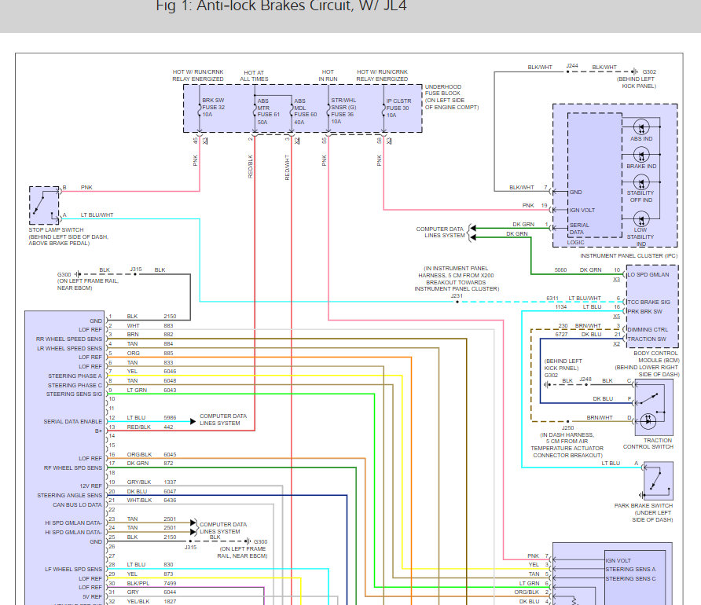Viewport: 701px width, 605px height.
Task: Click the UNDERHOOD FUSE BLOCK label
Action: (x=442, y=90)
